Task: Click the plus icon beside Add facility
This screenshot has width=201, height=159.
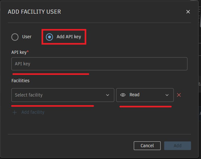Action: click(x=15, y=112)
